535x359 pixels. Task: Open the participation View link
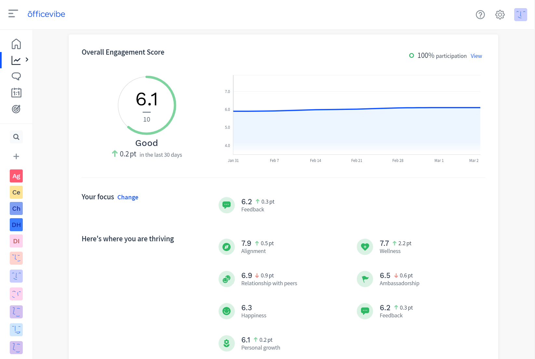(476, 56)
